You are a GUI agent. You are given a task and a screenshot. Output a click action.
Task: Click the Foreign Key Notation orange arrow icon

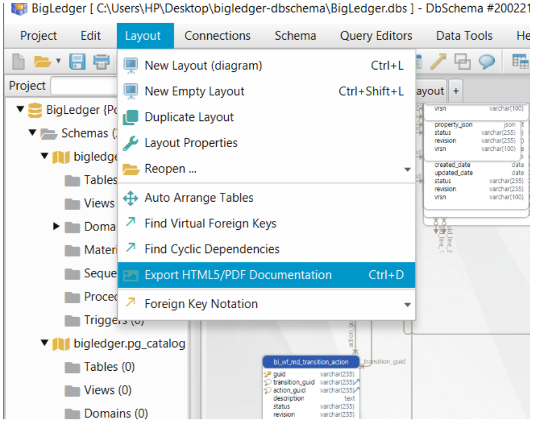[x=130, y=302]
